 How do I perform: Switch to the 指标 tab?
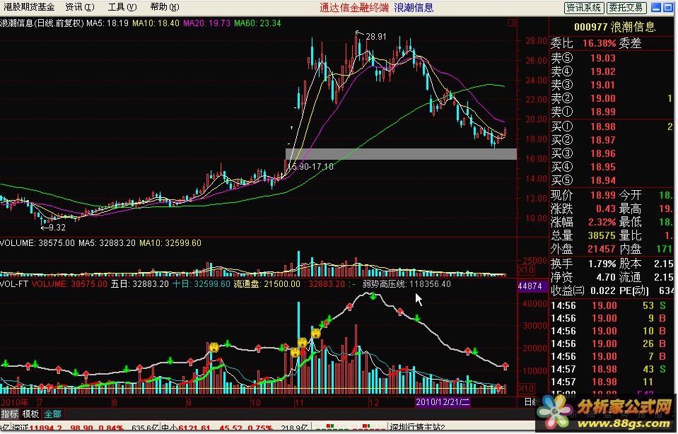pyautogui.click(x=9, y=414)
